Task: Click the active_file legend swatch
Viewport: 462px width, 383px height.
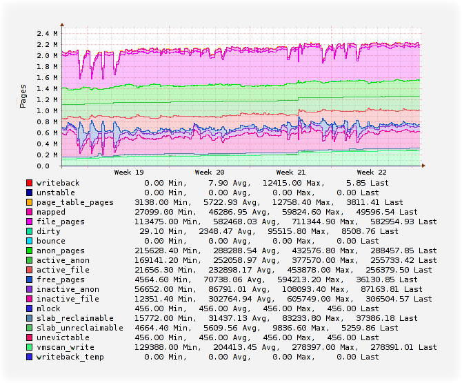Action: (29, 270)
